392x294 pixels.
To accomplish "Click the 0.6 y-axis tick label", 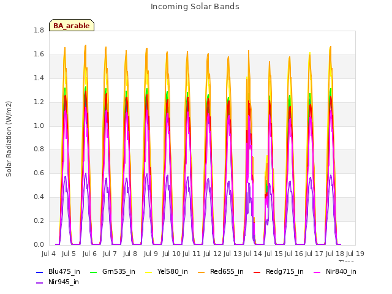I will (39, 173).
